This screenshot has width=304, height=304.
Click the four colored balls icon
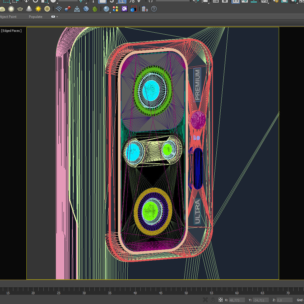click(115, 9)
